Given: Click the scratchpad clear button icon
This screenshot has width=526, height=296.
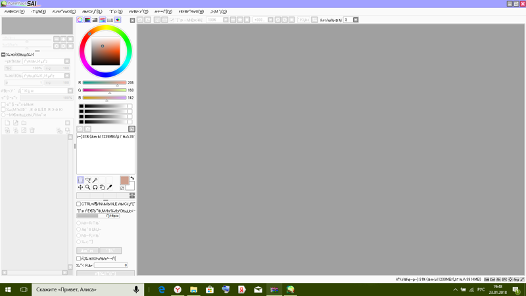Looking at the screenshot, I should pyautogui.click(x=132, y=129).
